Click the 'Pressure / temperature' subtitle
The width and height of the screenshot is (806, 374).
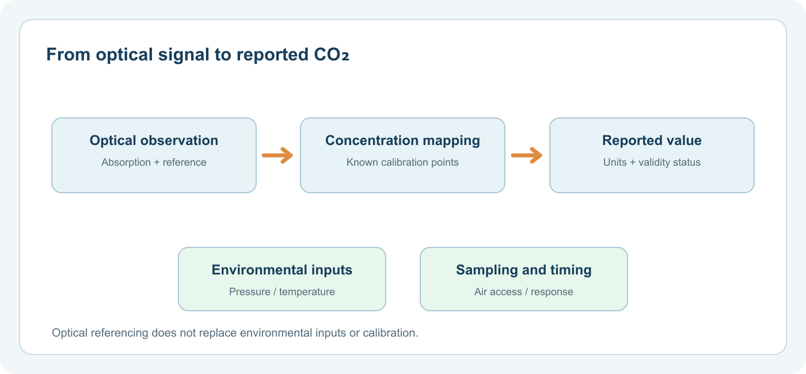(282, 292)
